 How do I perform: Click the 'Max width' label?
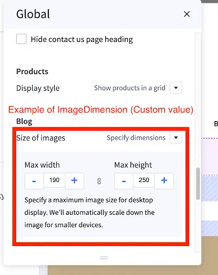pos(42,165)
